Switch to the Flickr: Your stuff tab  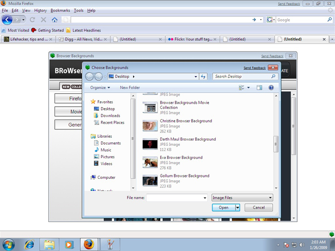tap(192, 39)
